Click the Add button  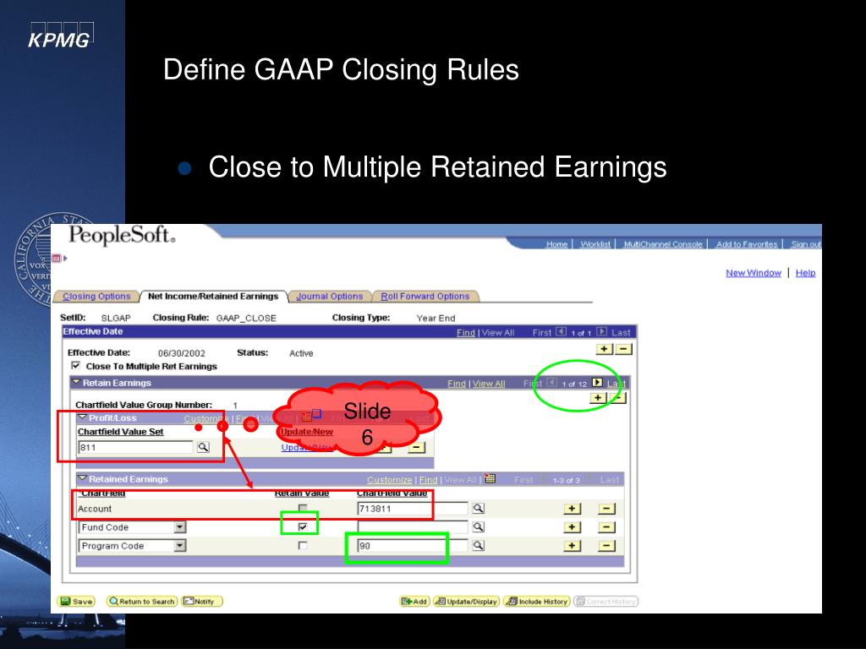pos(414,601)
